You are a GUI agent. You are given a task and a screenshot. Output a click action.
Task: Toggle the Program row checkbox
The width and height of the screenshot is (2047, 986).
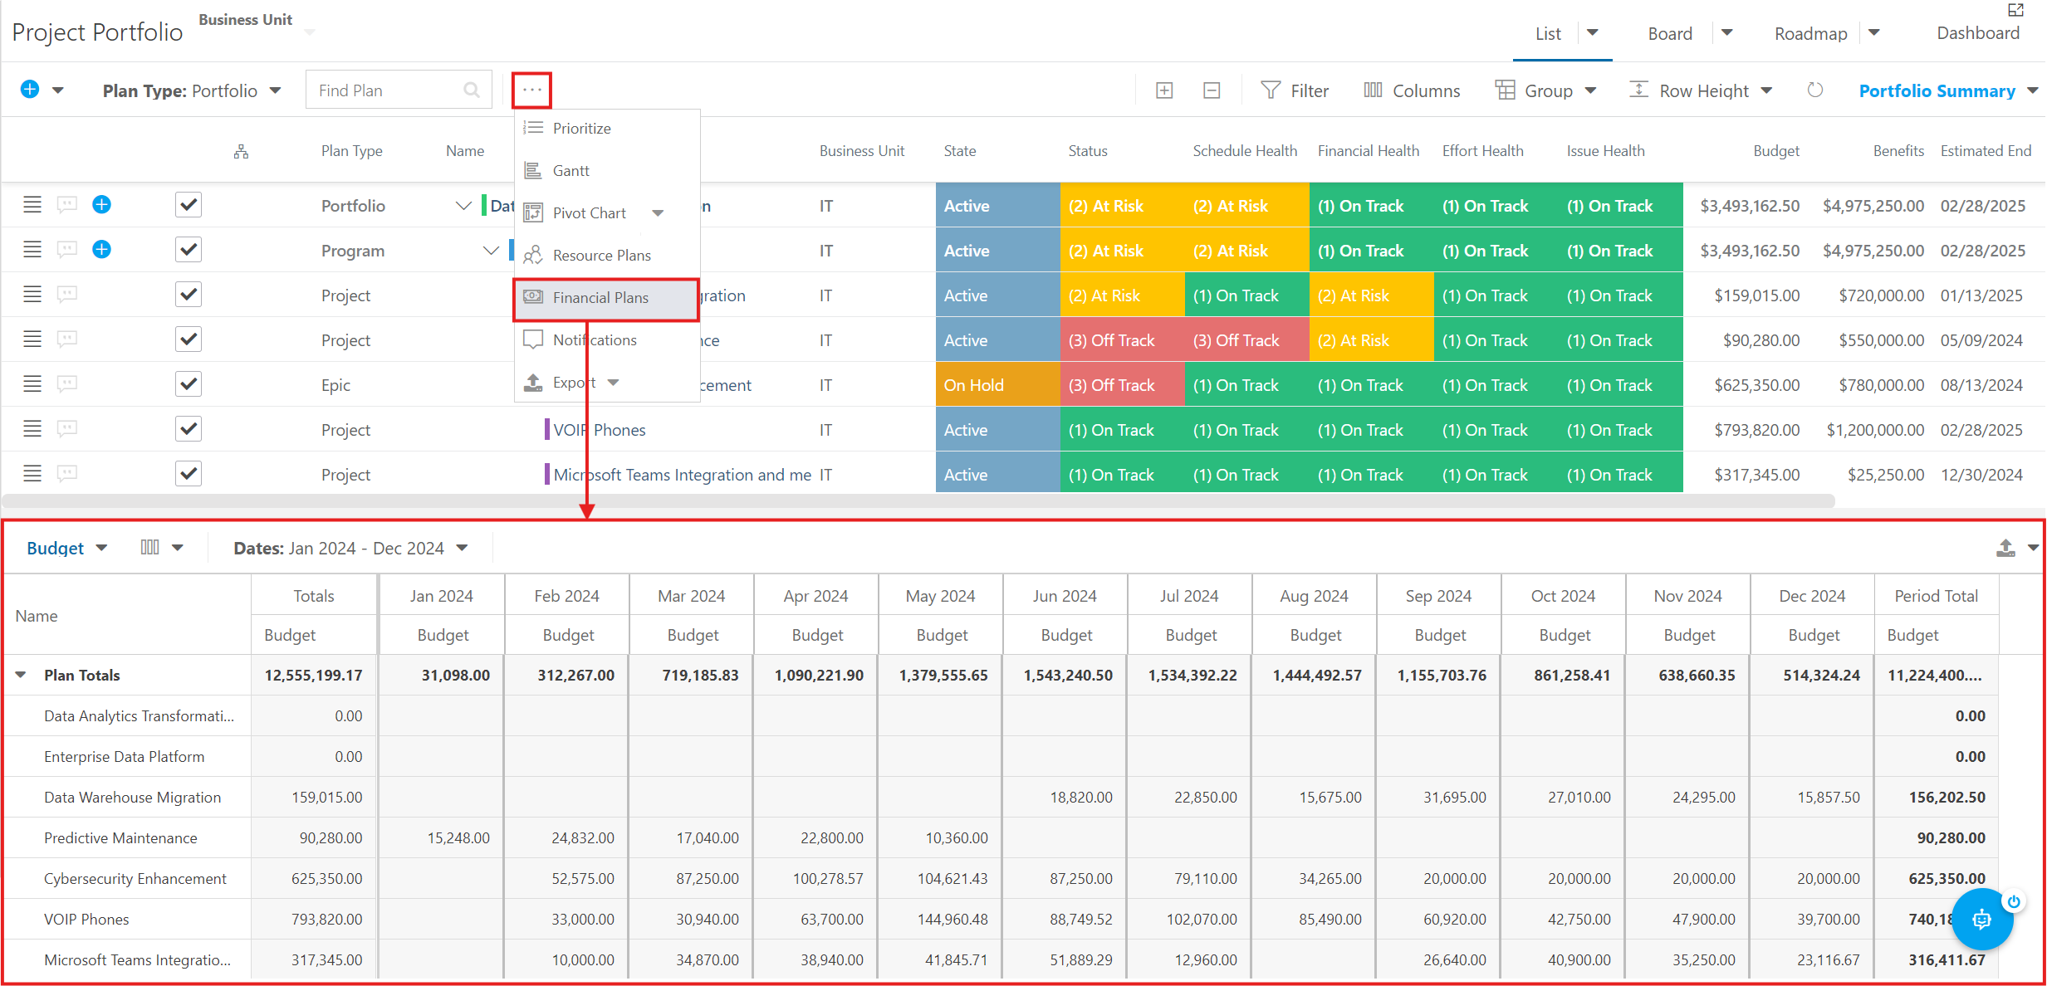click(189, 249)
